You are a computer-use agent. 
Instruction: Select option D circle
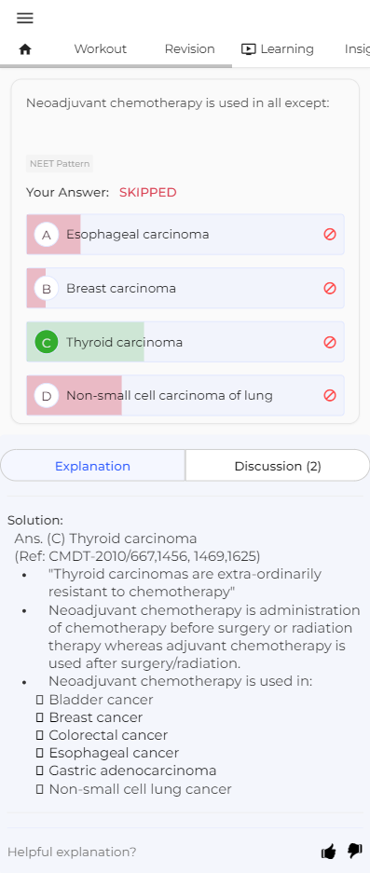tap(47, 396)
